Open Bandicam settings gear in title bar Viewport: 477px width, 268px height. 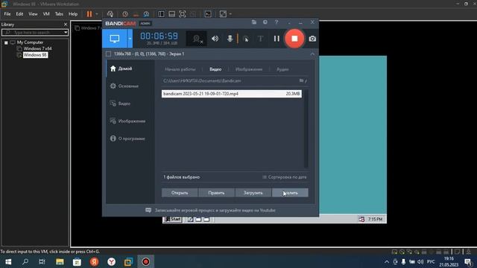click(x=265, y=22)
